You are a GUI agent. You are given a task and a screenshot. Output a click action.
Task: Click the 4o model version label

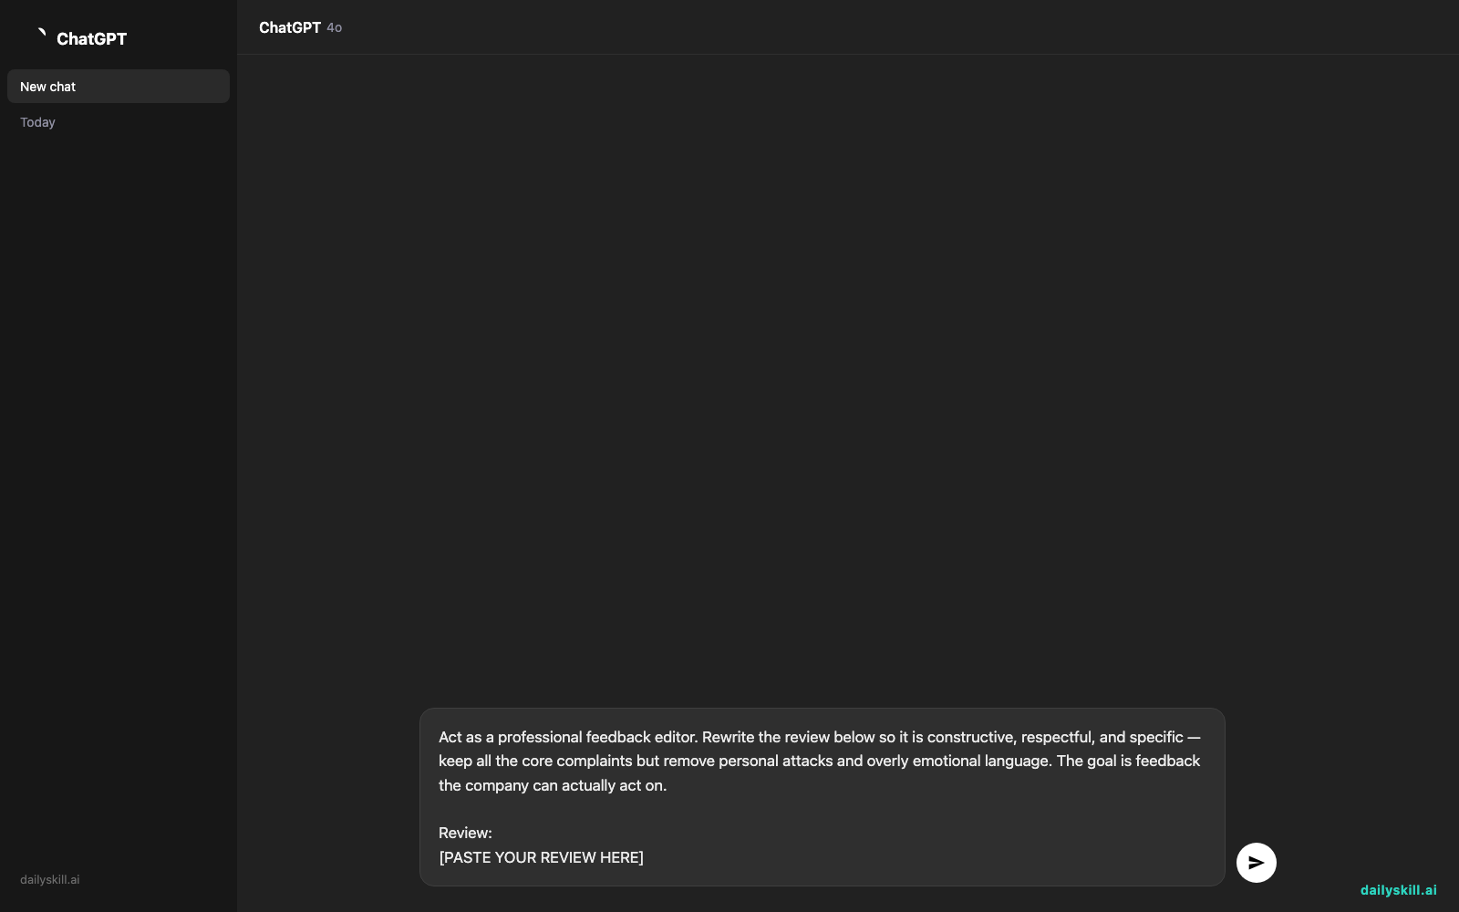[x=335, y=28]
